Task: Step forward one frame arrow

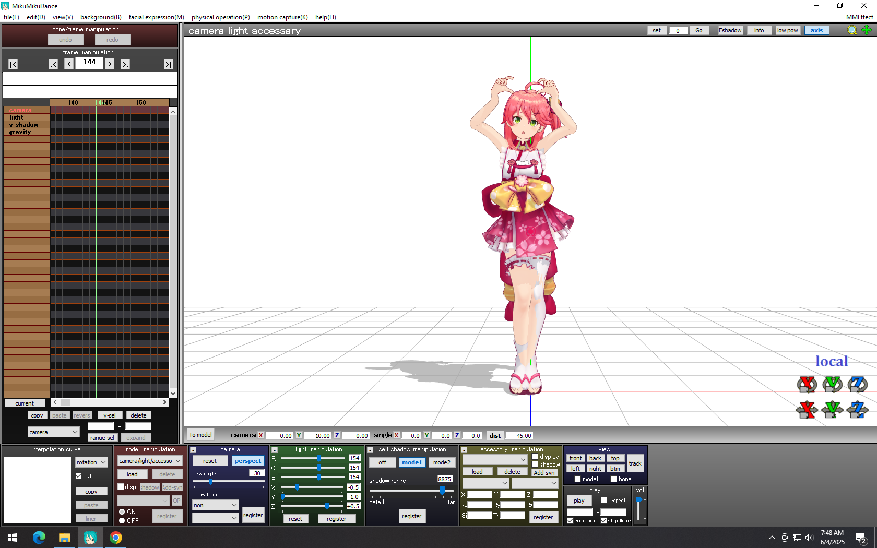Action: (110, 64)
